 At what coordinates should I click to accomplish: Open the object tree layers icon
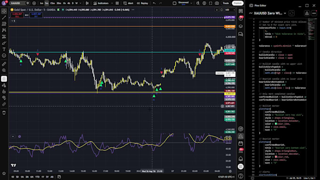pos(241,26)
